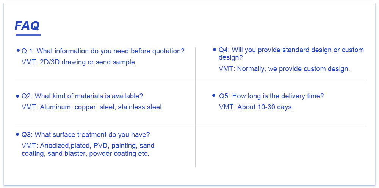Click the 'sand blaster, powder coating etc.' line
379x188 pixels.
tap(98, 154)
